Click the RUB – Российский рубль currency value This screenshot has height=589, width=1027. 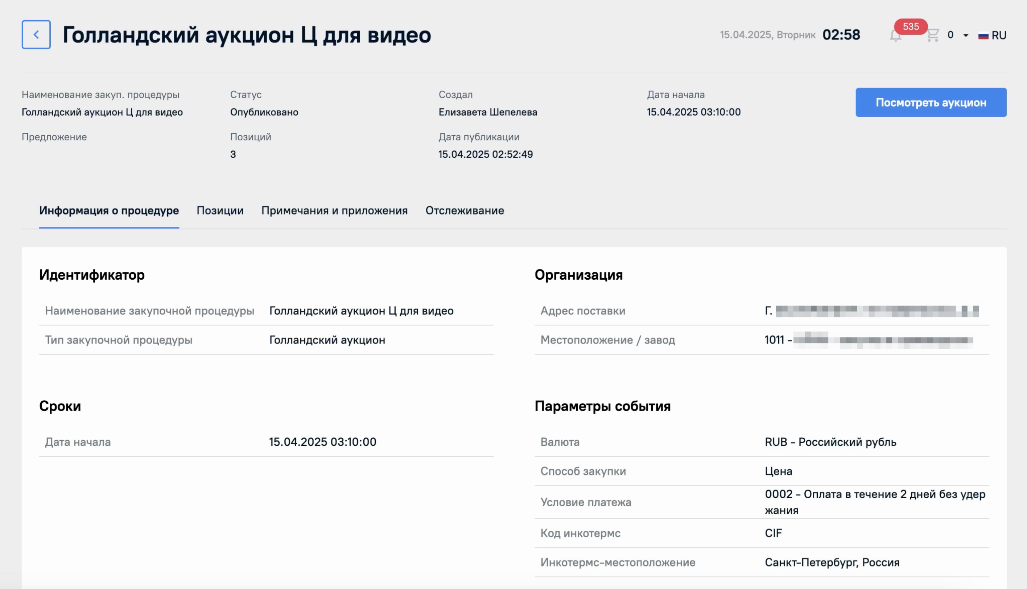pyautogui.click(x=830, y=442)
